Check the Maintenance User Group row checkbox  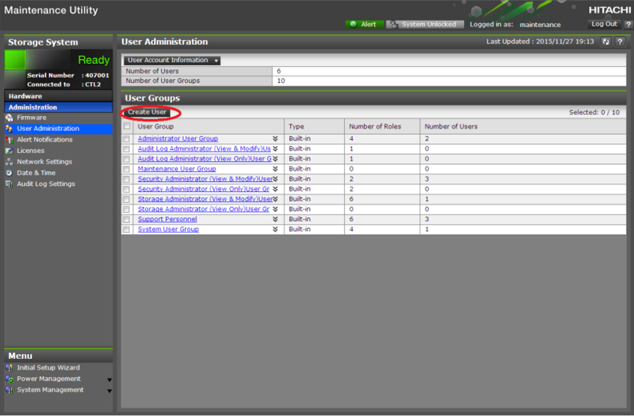127,169
